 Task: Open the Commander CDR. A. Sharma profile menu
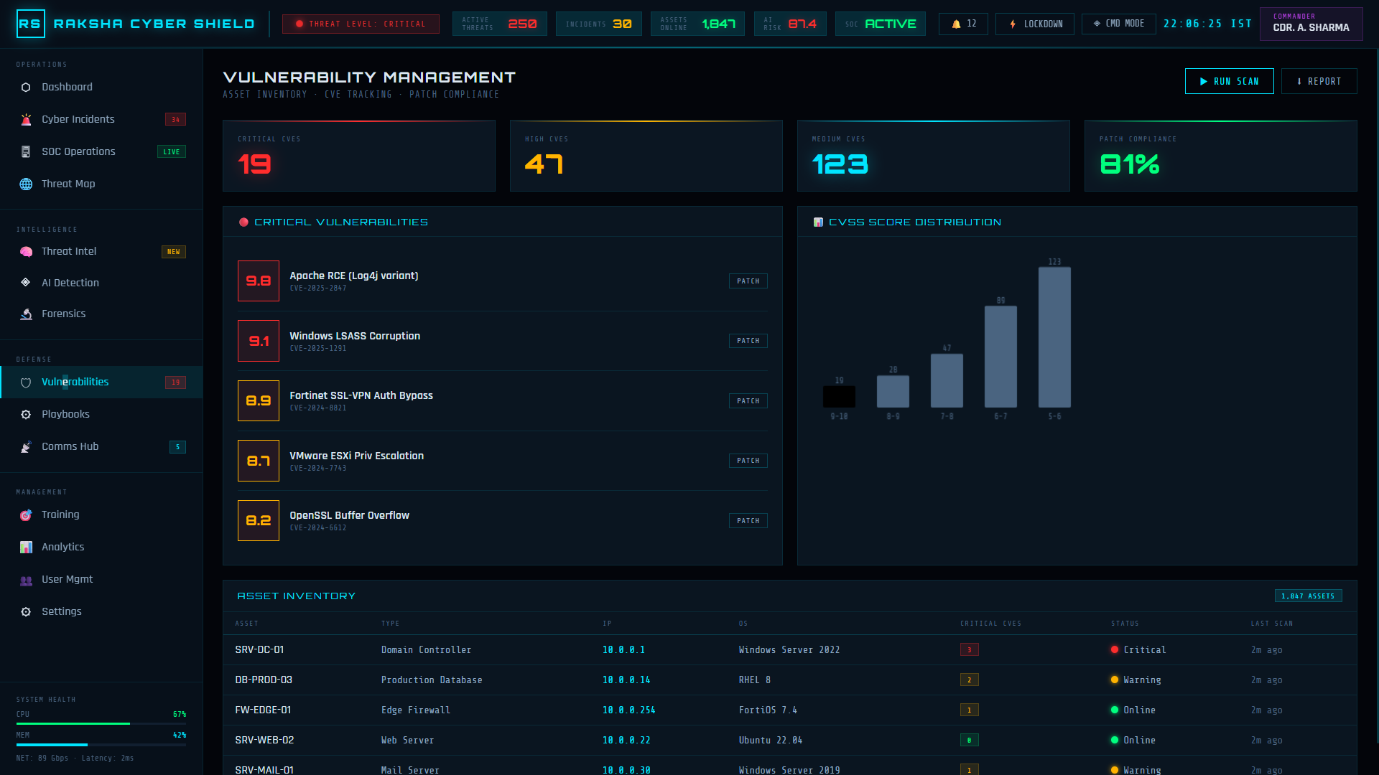pyautogui.click(x=1311, y=24)
